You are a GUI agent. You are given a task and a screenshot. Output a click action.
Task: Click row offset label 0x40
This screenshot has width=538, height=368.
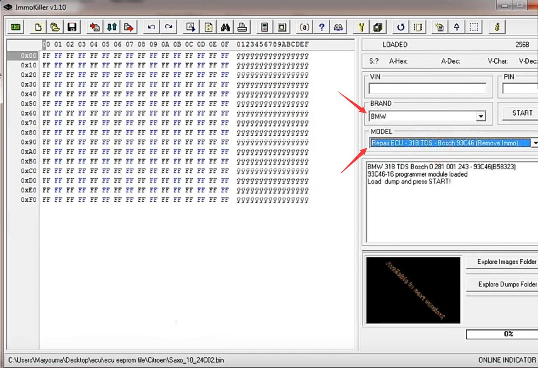29,94
